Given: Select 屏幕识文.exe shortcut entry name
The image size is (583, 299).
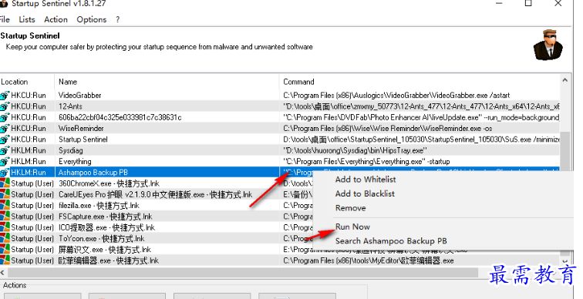Looking at the screenshot, I should 105,250.
